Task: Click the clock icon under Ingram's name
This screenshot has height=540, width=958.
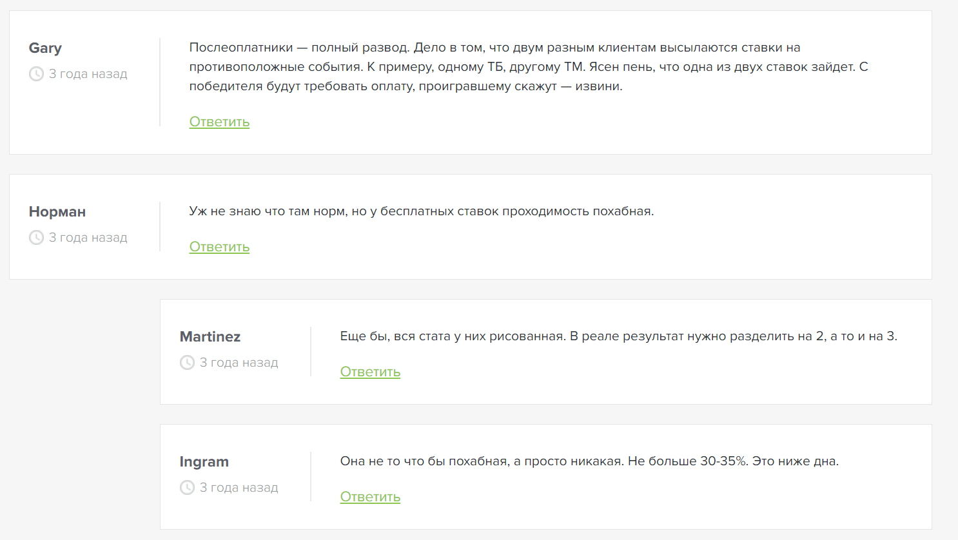Action: (187, 488)
